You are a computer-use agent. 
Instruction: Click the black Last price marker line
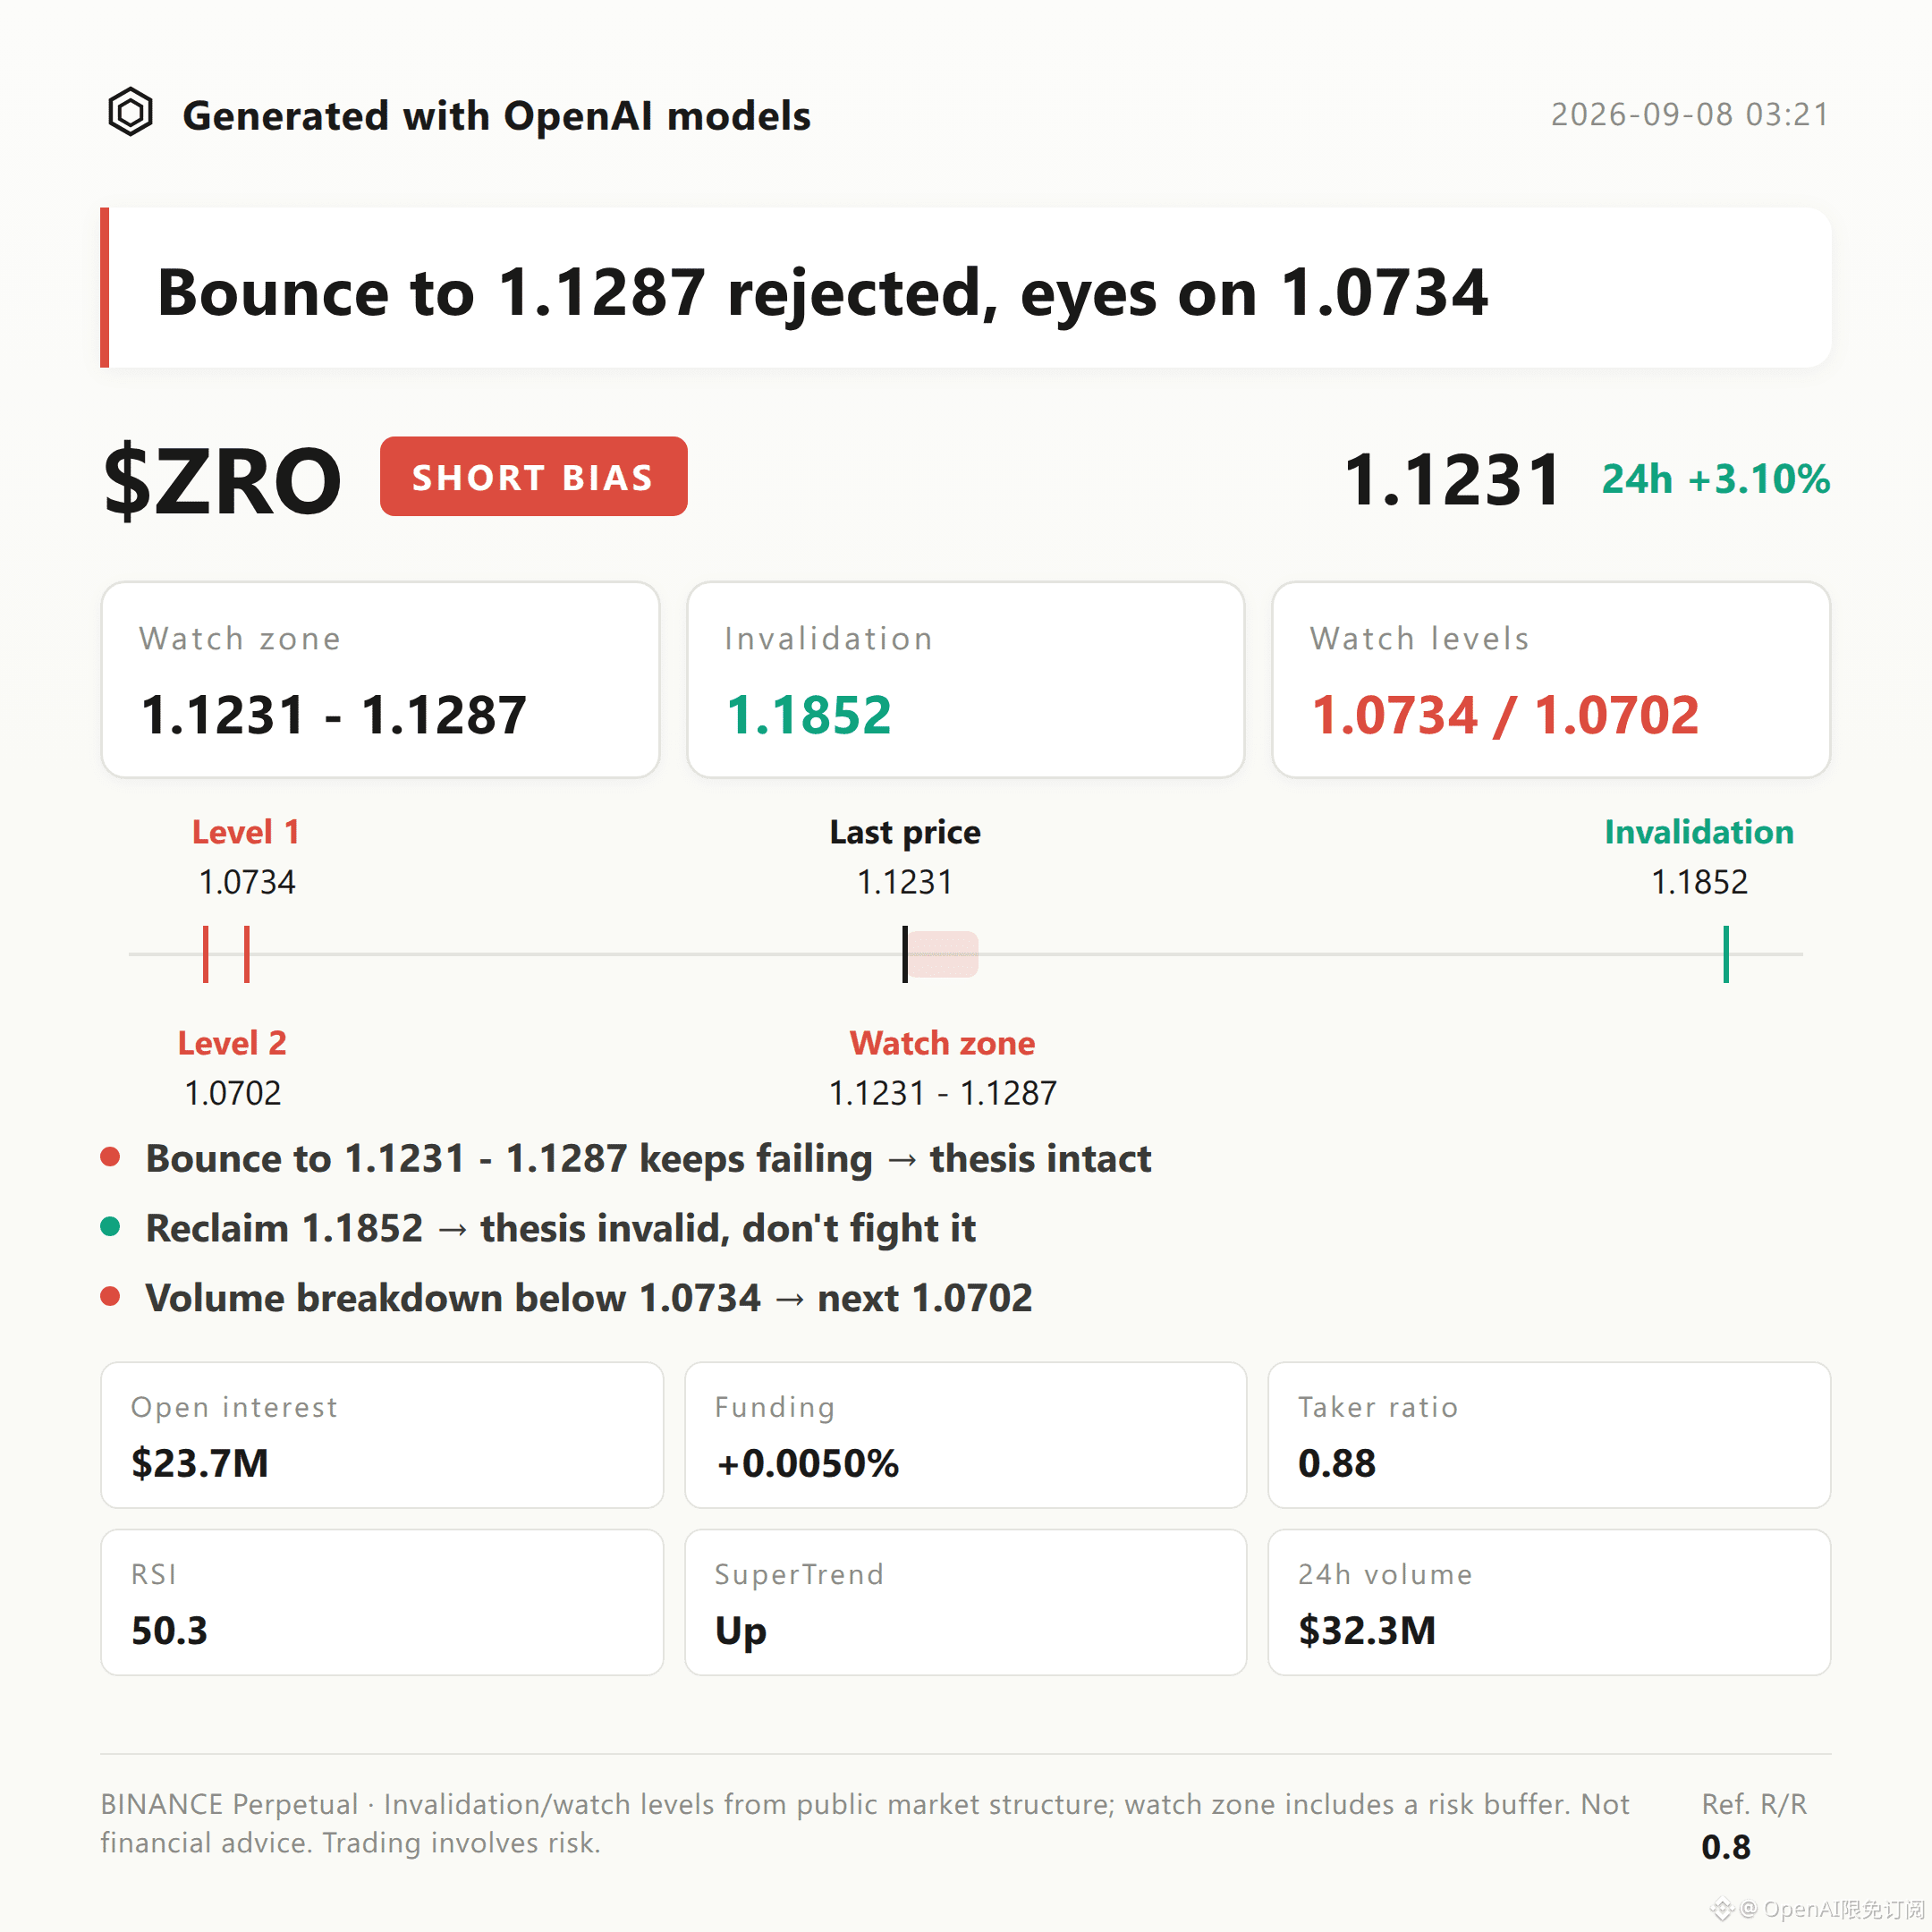click(905, 954)
